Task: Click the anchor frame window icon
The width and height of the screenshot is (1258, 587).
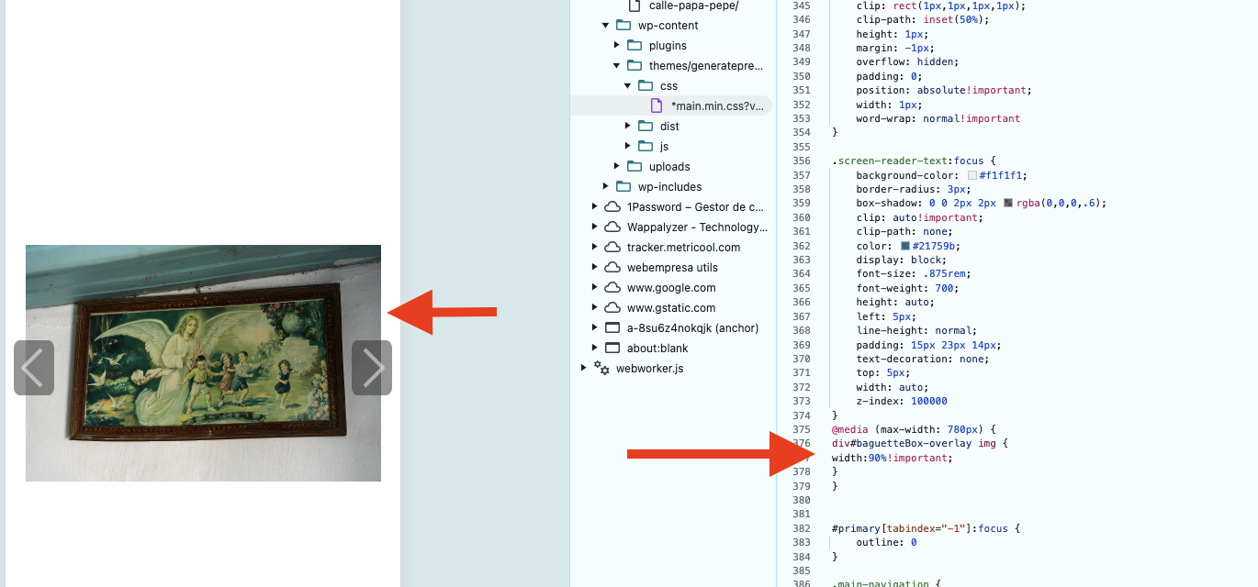Action: [x=612, y=328]
